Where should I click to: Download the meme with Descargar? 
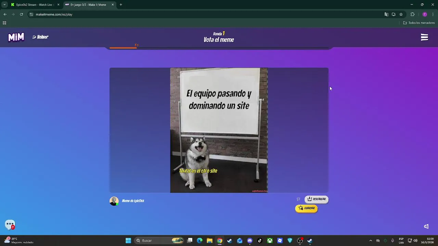317,199
